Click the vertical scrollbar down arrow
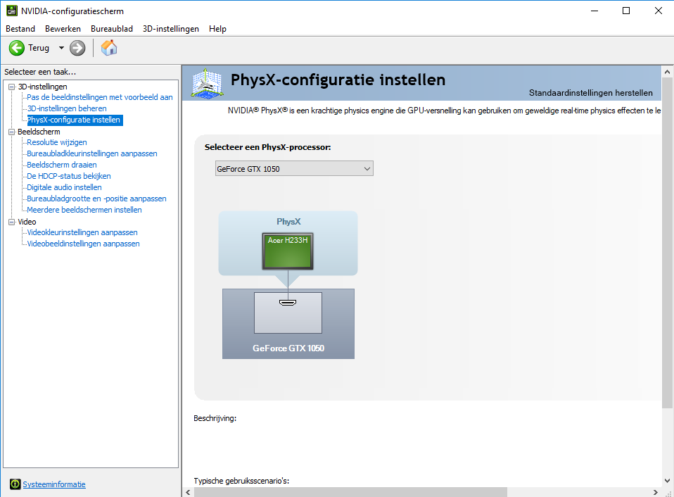Image resolution: width=674 pixels, height=497 pixels. pyautogui.click(x=667, y=481)
